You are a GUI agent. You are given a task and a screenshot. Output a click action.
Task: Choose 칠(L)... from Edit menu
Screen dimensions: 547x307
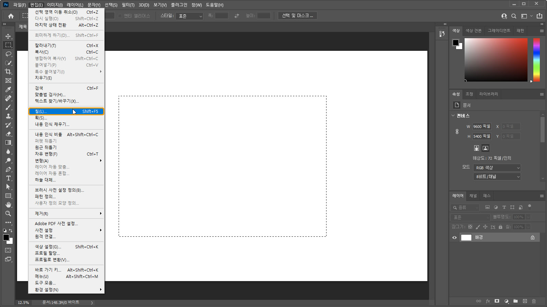pyautogui.click(x=66, y=112)
